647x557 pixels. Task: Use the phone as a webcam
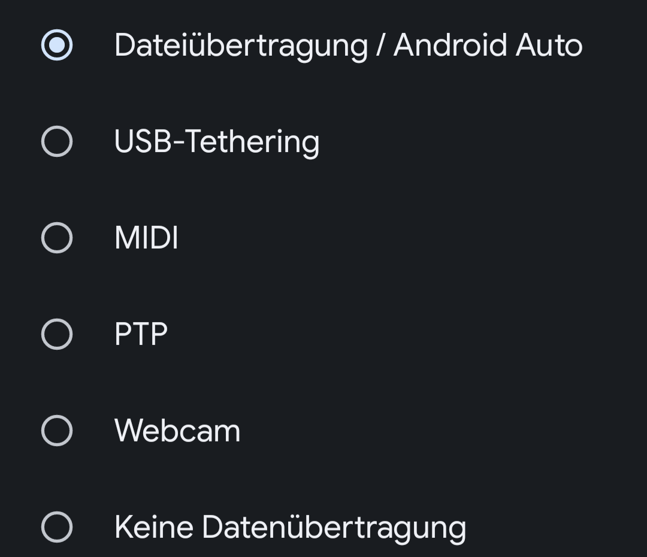coord(57,431)
